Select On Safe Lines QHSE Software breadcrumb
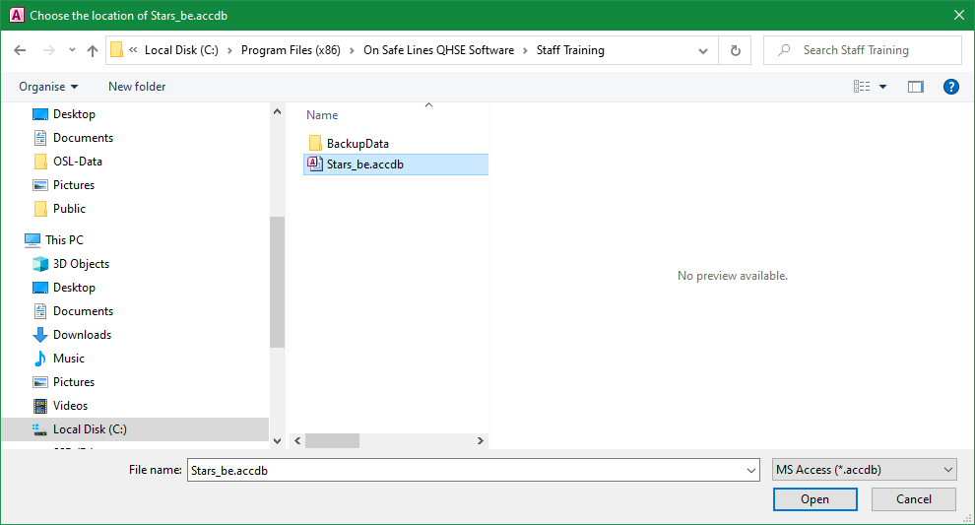The width and height of the screenshot is (975, 525). 439,50
